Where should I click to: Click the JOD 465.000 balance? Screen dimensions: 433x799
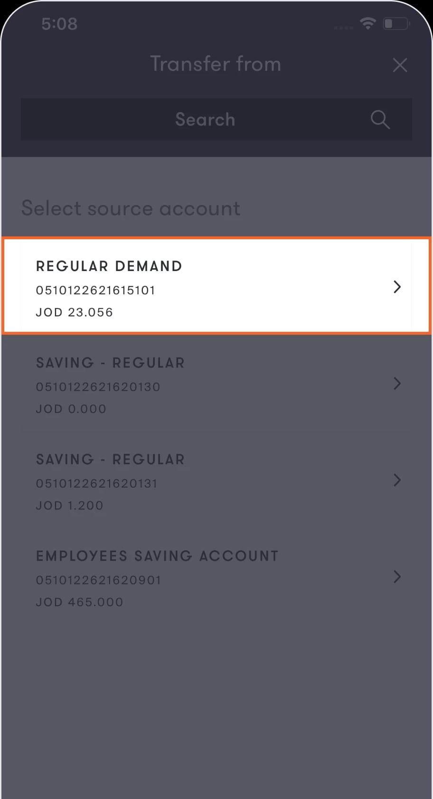coord(80,602)
